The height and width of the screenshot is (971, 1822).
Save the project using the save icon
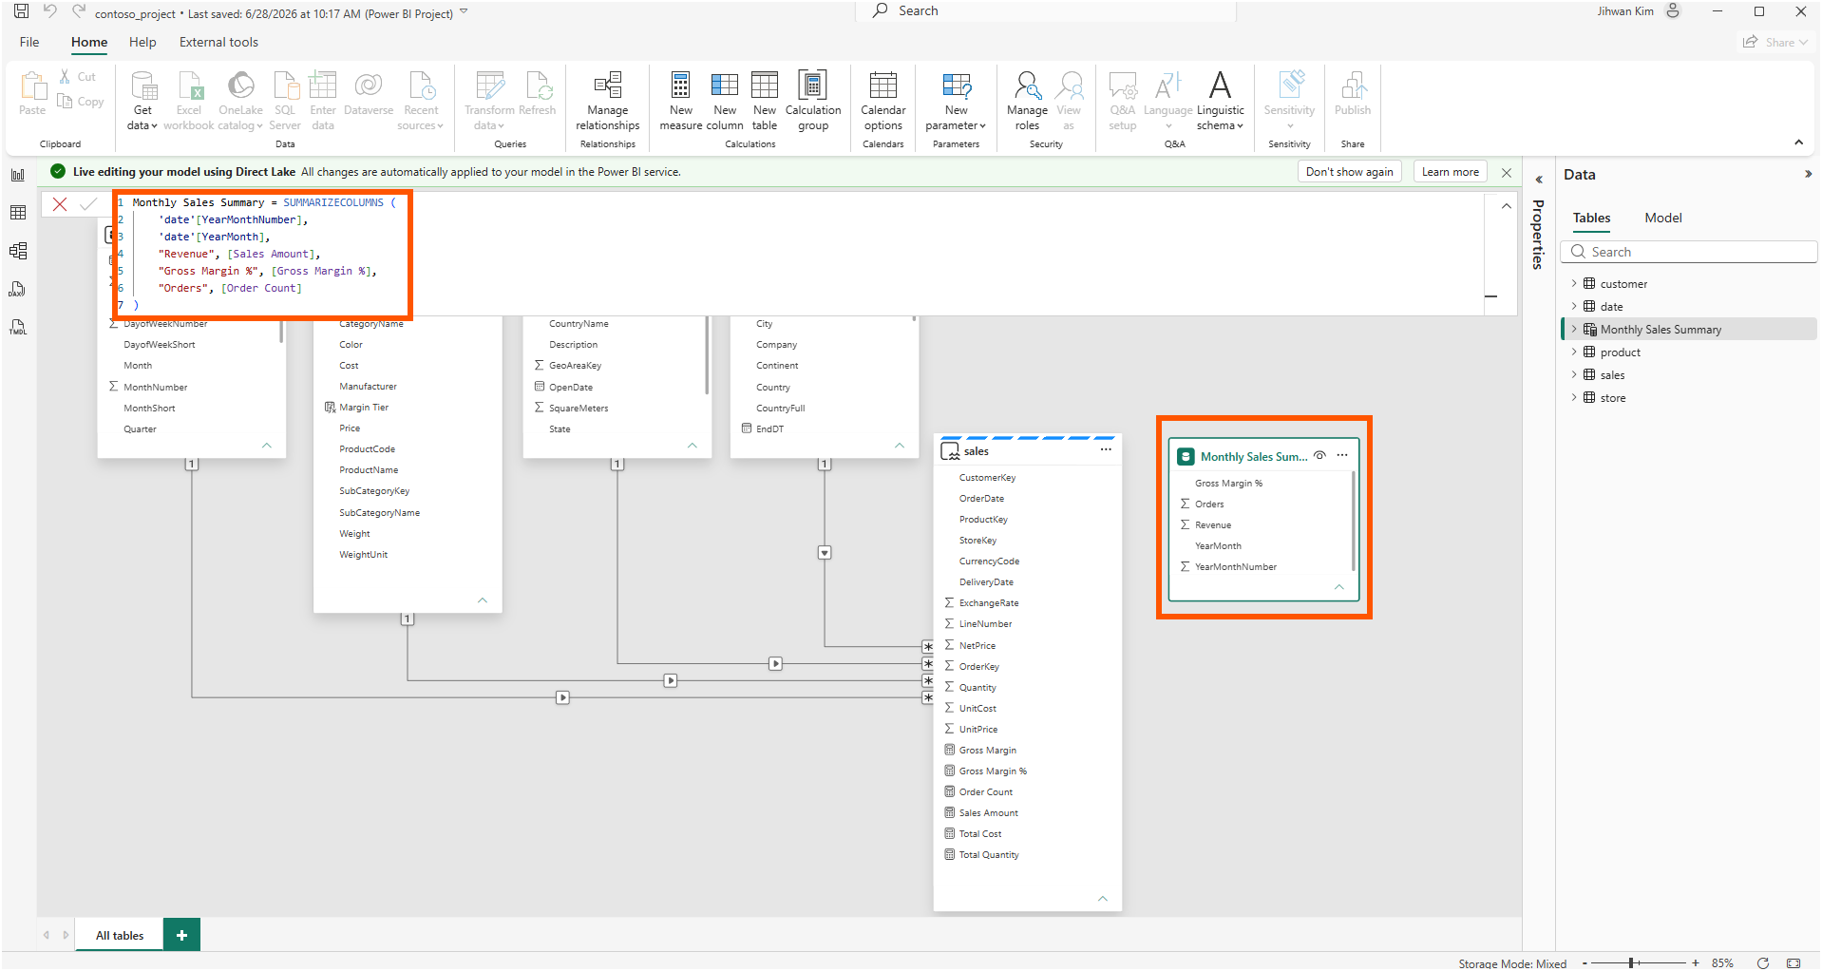click(x=21, y=11)
